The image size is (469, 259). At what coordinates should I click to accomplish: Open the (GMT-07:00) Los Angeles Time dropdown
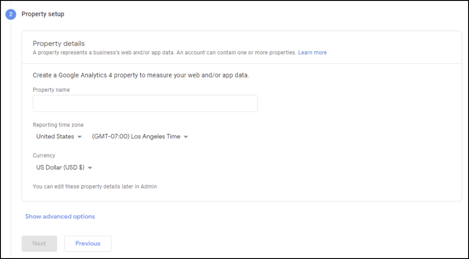pyautogui.click(x=136, y=137)
